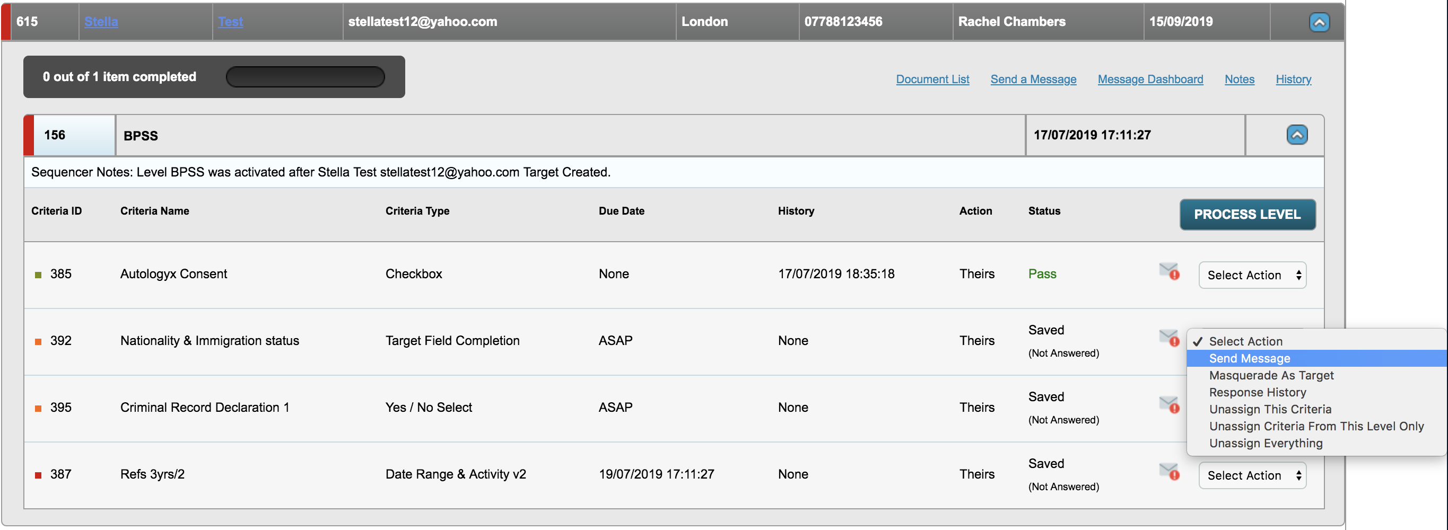Screen dimensions: 1448x530
Task: Click the Date Range & Activity v2 type
Action: 455,474
